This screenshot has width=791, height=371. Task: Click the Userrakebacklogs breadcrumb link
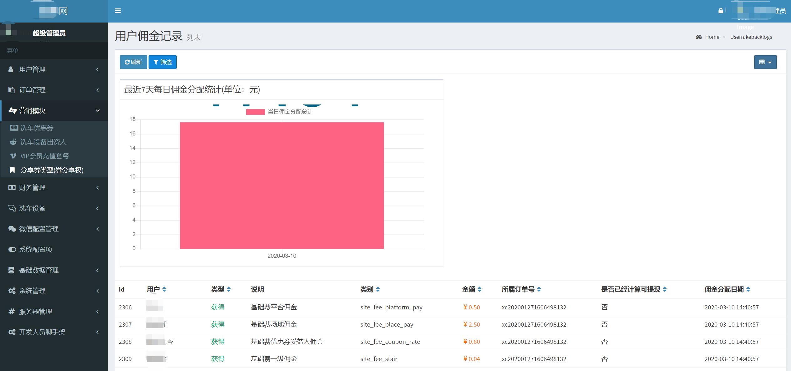coord(751,37)
